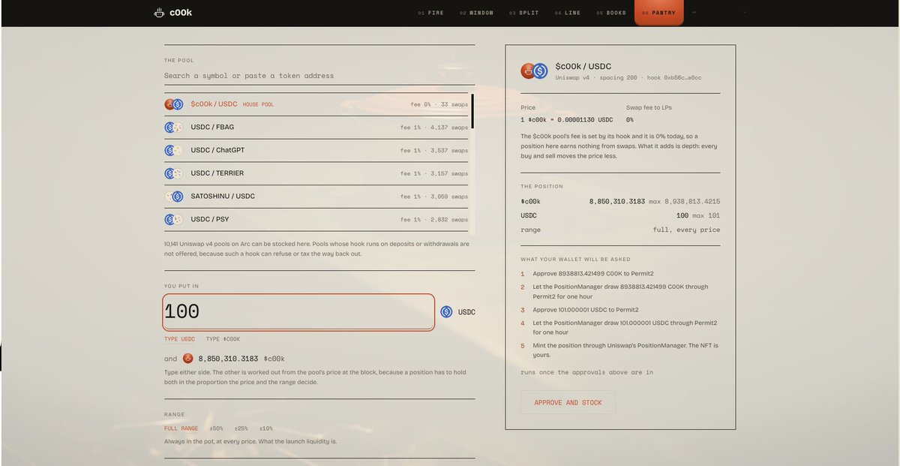The width and height of the screenshot is (900, 466).
Task: Click the paired token icon in the pool details header
Action: (x=535, y=71)
